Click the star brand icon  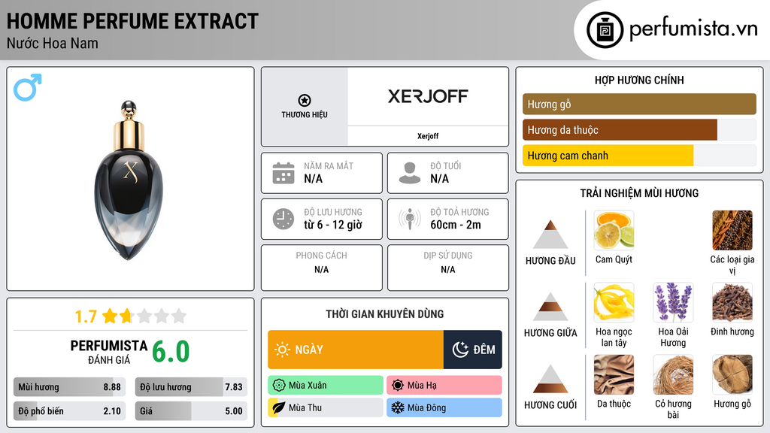click(x=305, y=100)
